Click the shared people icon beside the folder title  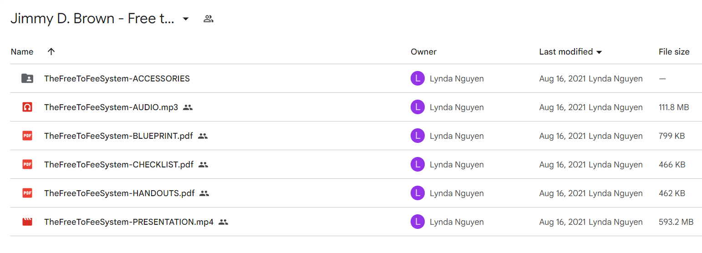(209, 19)
